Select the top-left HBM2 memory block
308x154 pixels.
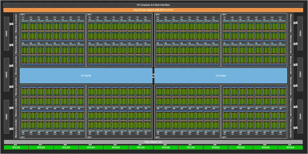[6, 34]
